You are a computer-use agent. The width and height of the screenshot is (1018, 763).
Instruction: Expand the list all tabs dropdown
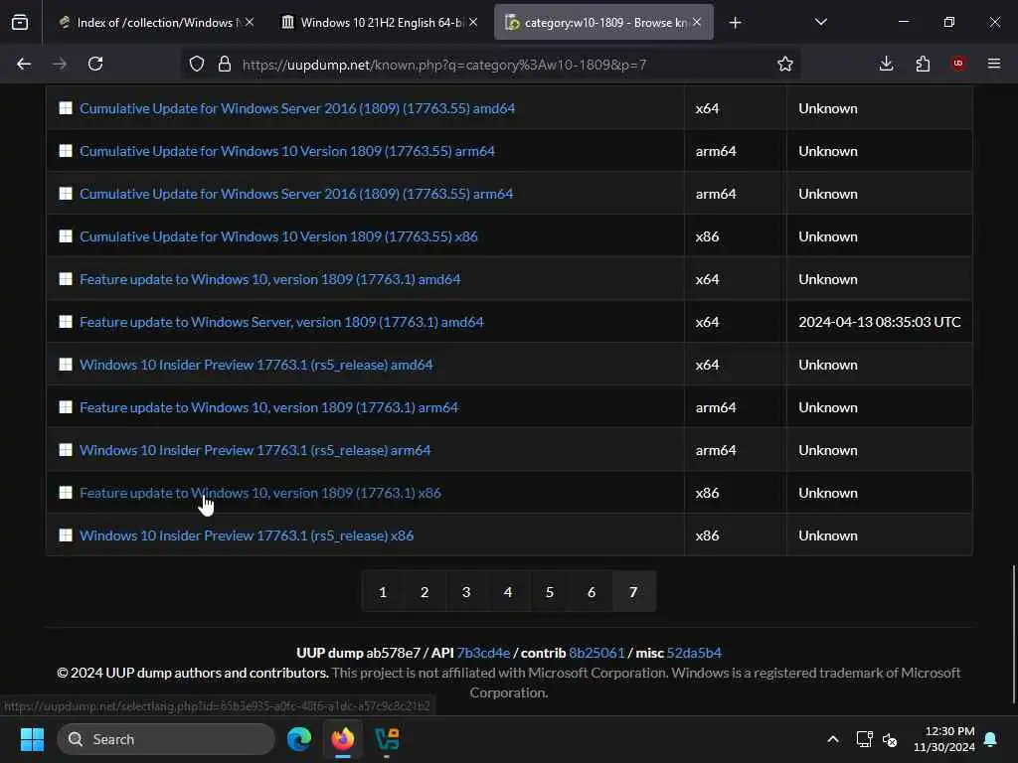pyautogui.click(x=820, y=22)
